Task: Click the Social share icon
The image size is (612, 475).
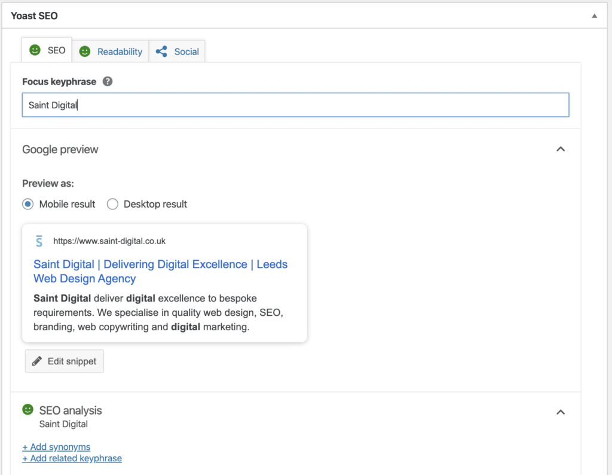Action: tap(161, 51)
